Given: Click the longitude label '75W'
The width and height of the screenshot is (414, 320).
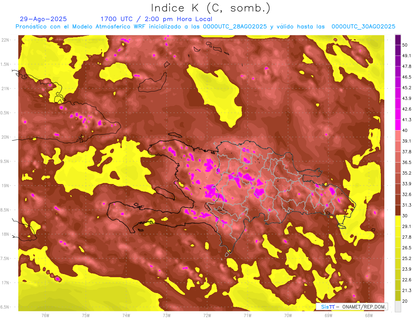Looking at the screenshot, I should (86, 315).
